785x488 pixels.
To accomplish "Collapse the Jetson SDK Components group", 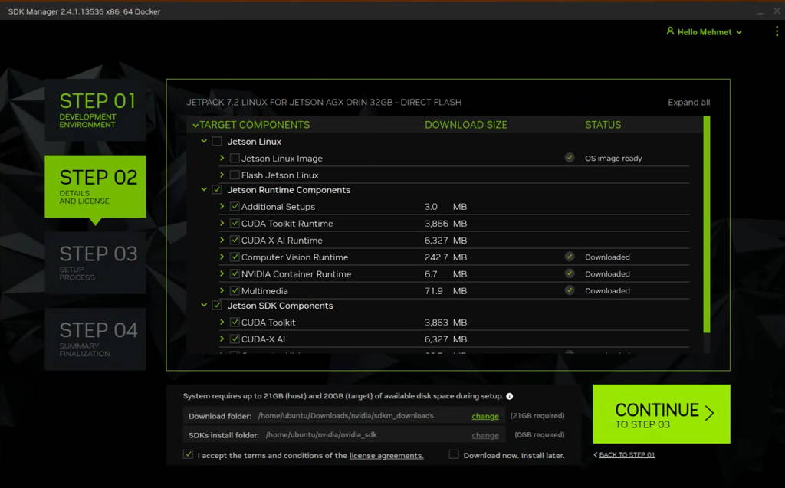I will pyautogui.click(x=204, y=306).
